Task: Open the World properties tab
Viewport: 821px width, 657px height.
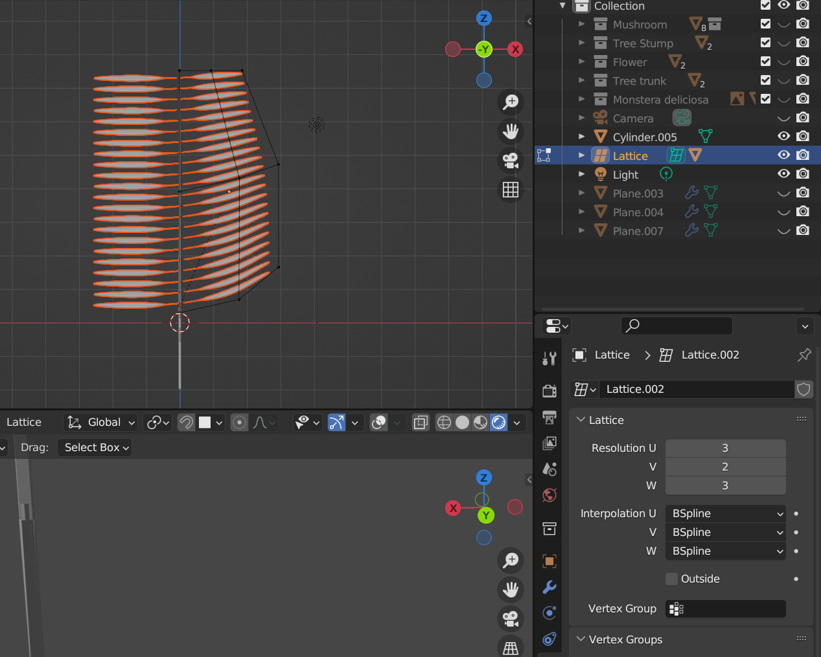Action: [x=549, y=495]
